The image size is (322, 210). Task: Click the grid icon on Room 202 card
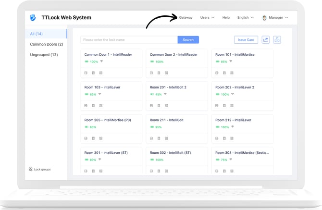point(232,106)
